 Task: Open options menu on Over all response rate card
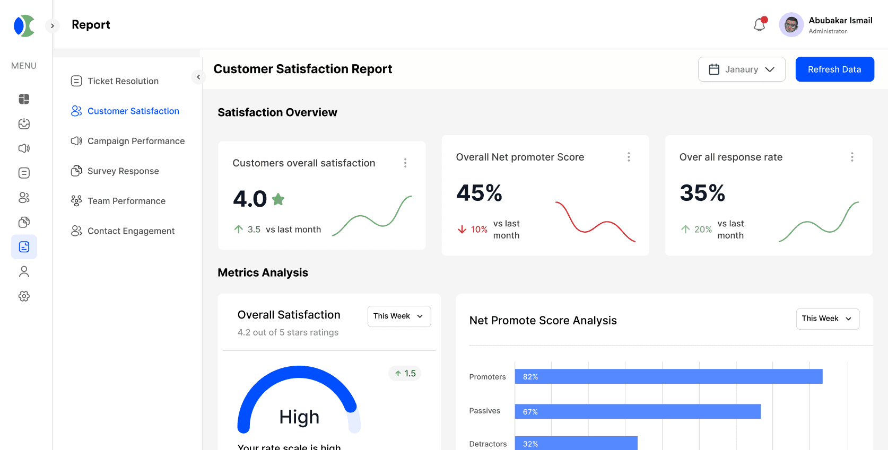pos(852,157)
